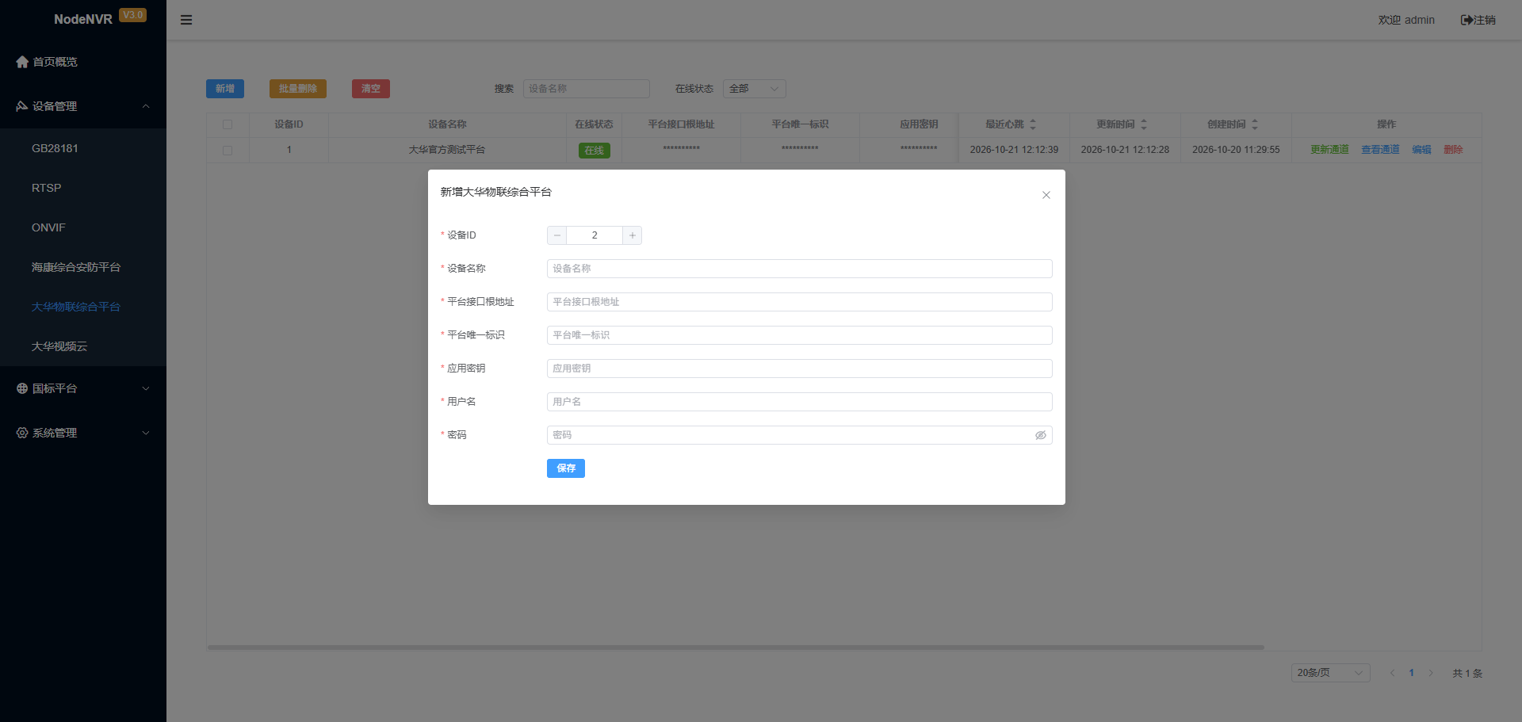Open the 在线状态 filter dropdown
This screenshot has width=1522, height=722.
755,89
